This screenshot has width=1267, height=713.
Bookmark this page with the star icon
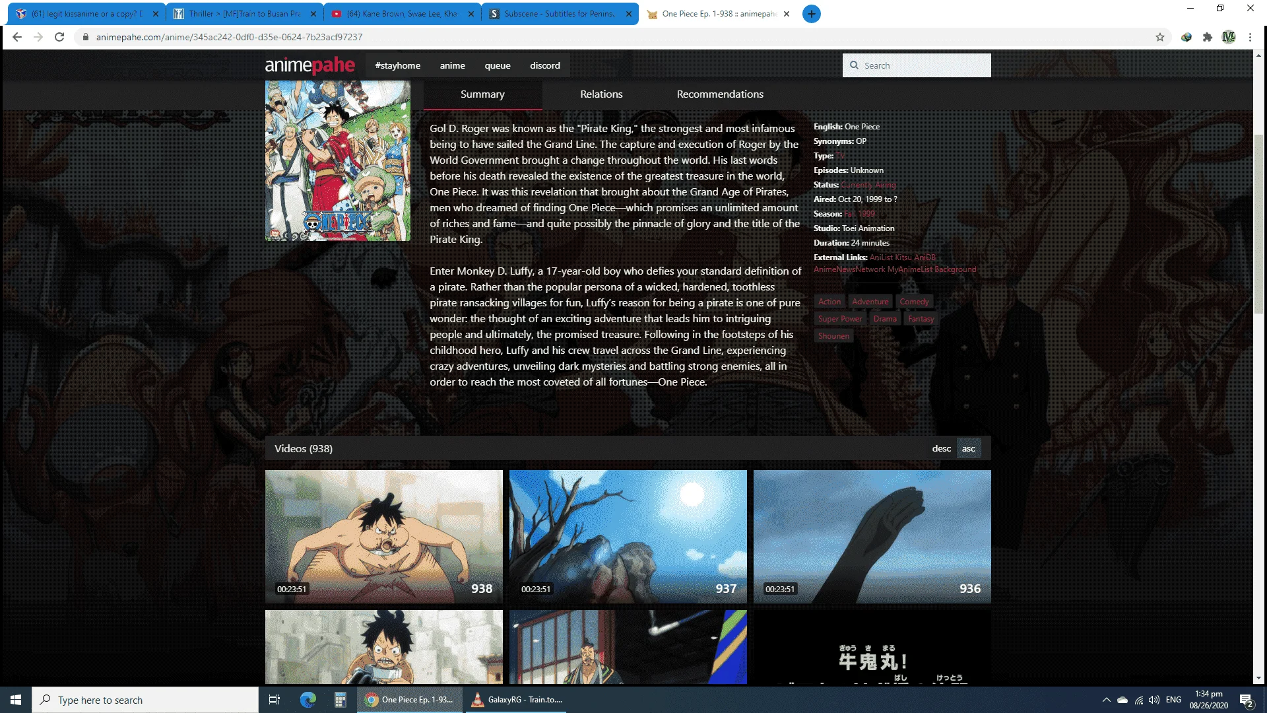[1160, 37]
